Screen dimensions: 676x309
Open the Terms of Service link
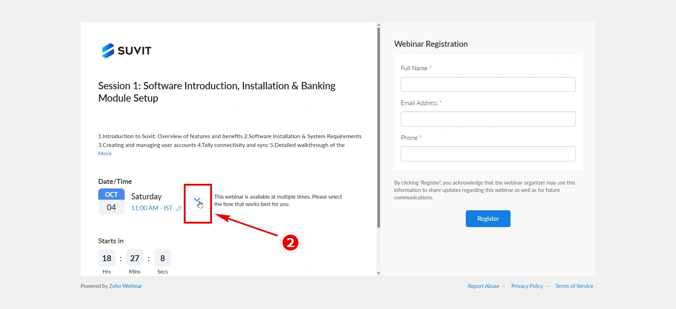[574, 286]
